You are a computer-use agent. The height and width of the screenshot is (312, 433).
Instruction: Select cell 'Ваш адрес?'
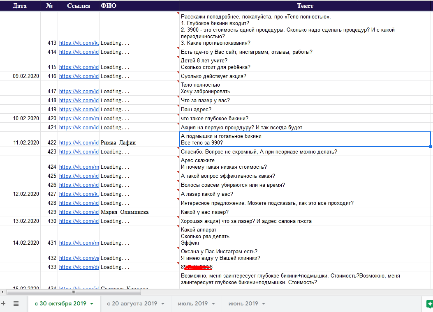point(305,110)
